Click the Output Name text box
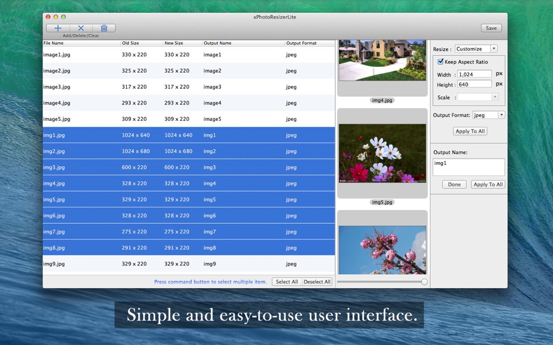Screen dimensions: 553x345 pos(469,167)
